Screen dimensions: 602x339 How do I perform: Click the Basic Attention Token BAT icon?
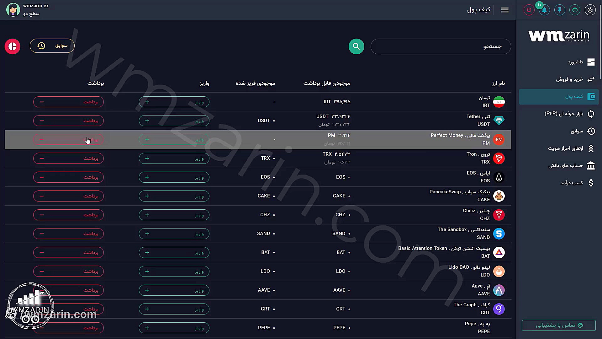pos(499,252)
